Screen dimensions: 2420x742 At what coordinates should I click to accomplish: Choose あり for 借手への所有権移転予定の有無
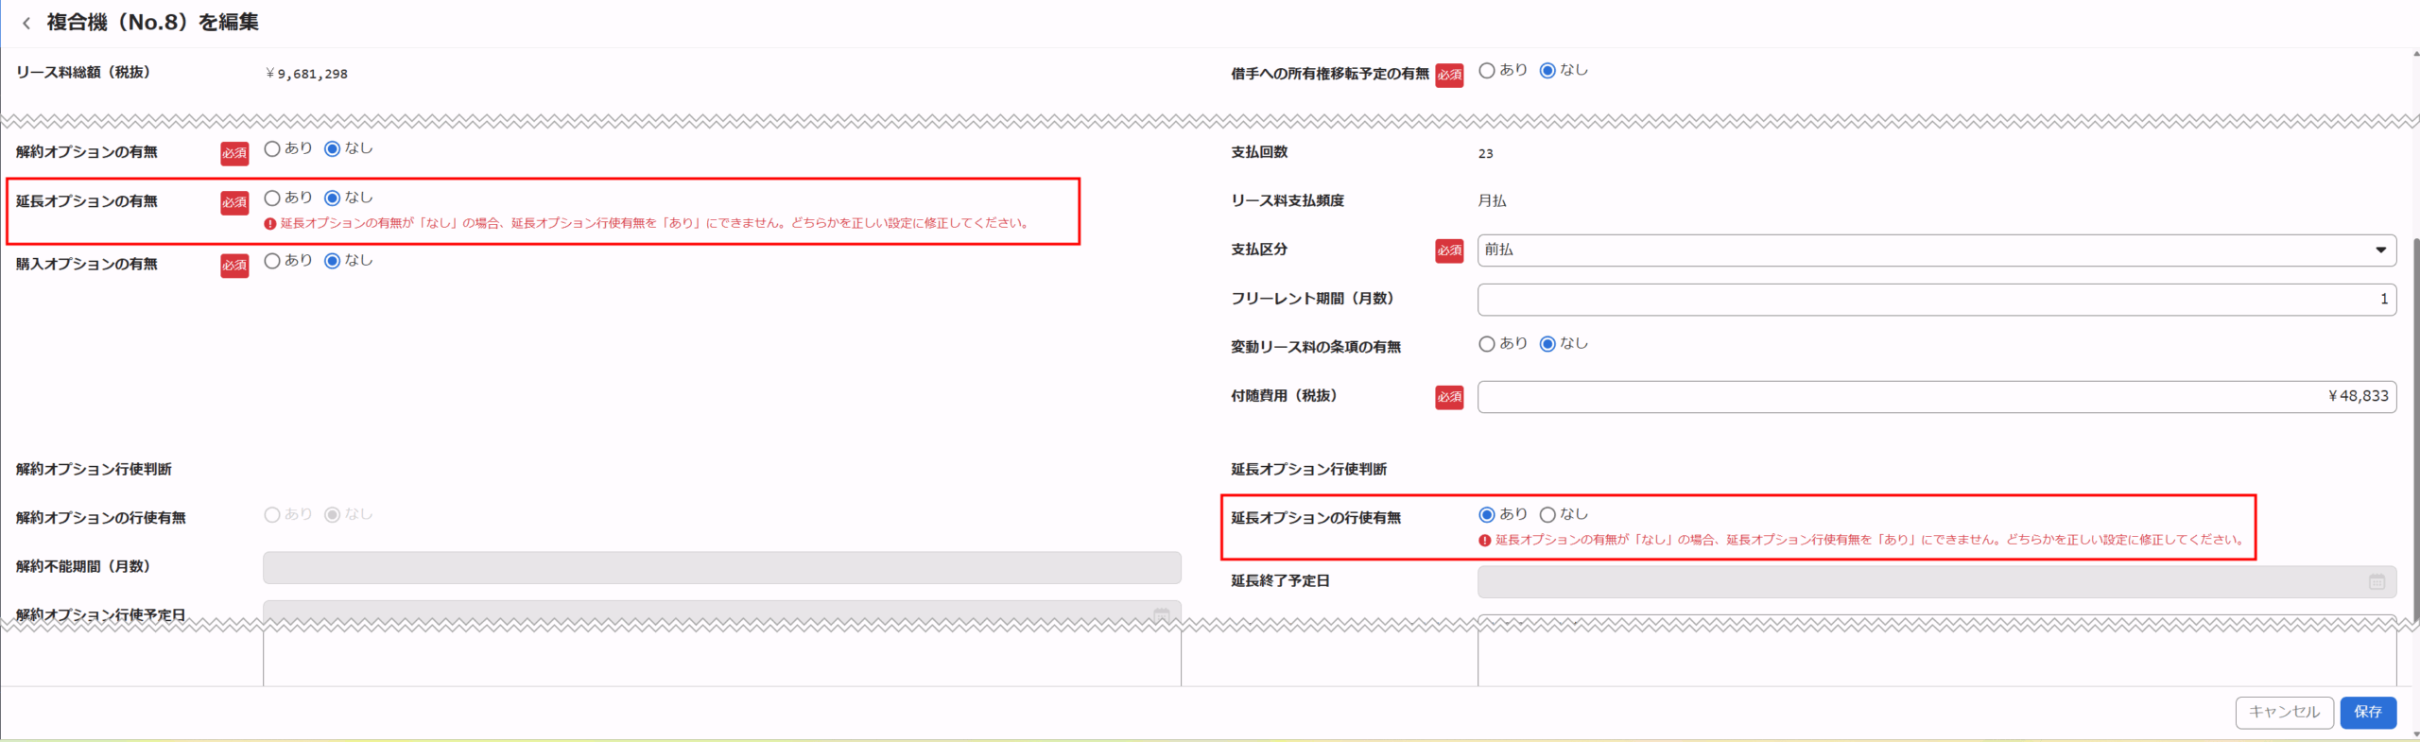[1487, 71]
